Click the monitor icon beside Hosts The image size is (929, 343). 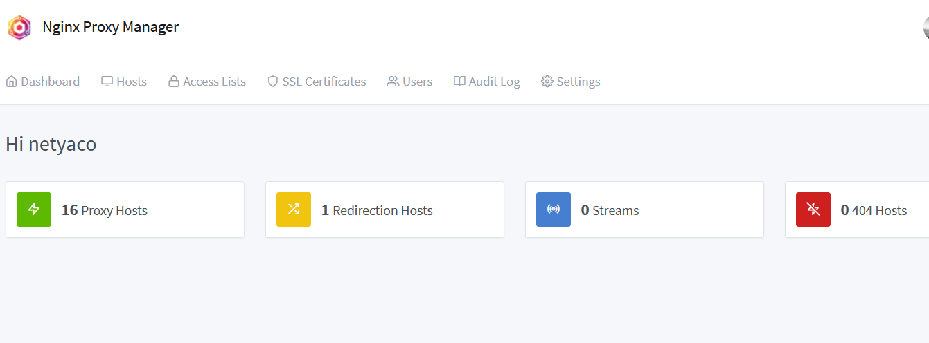point(107,82)
